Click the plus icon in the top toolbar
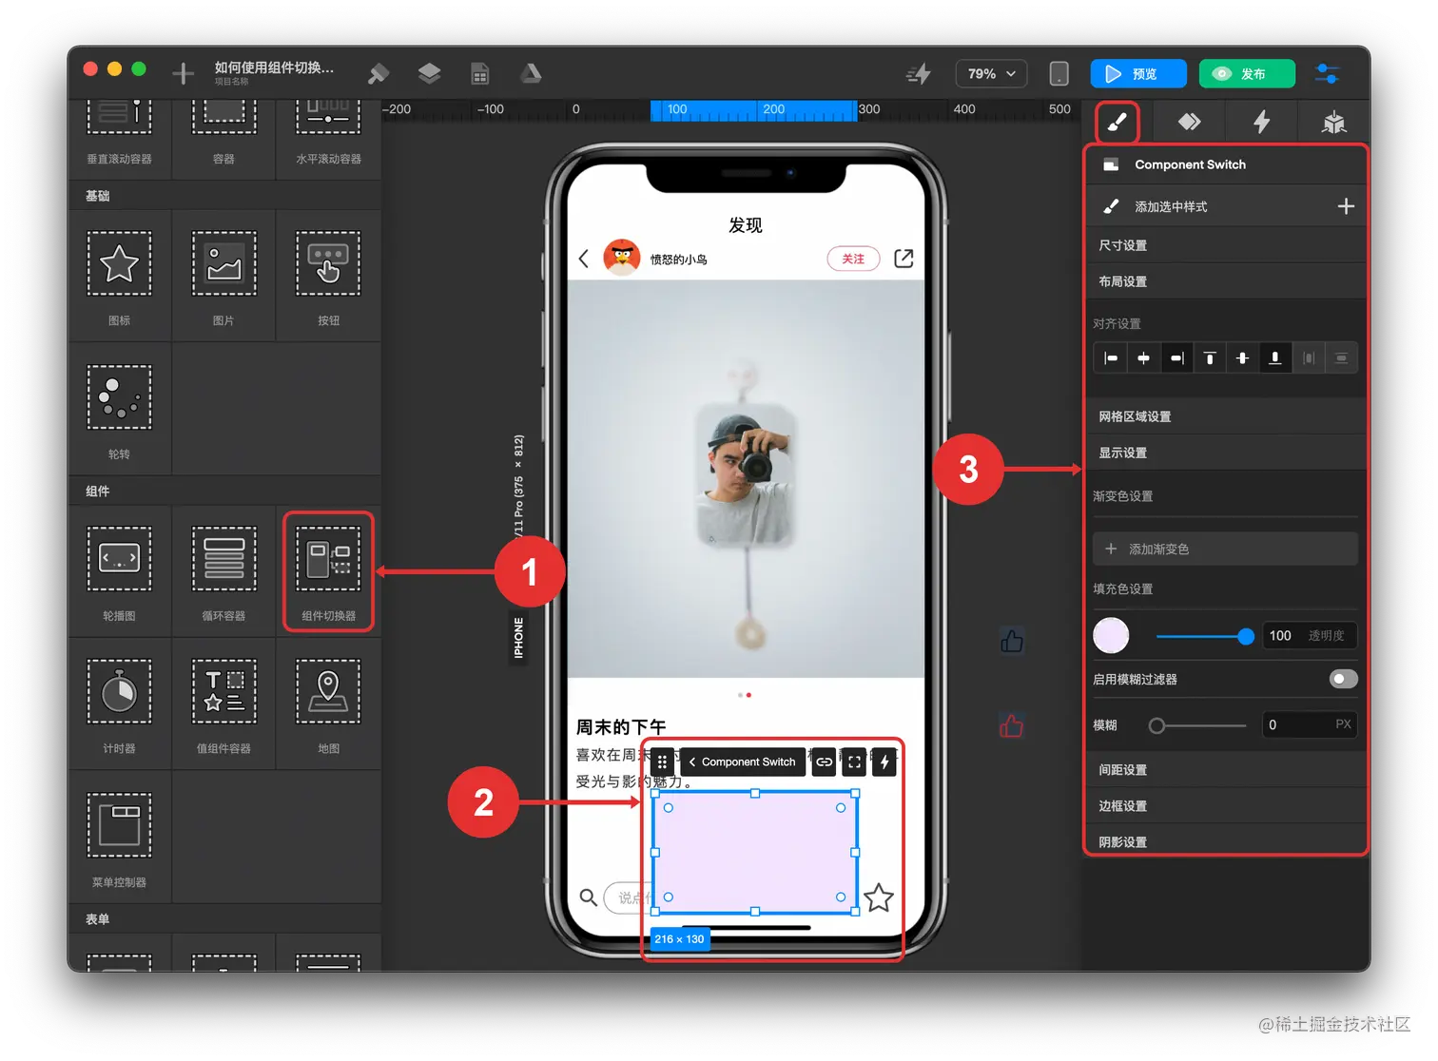The height and width of the screenshot is (1061, 1438). [184, 73]
